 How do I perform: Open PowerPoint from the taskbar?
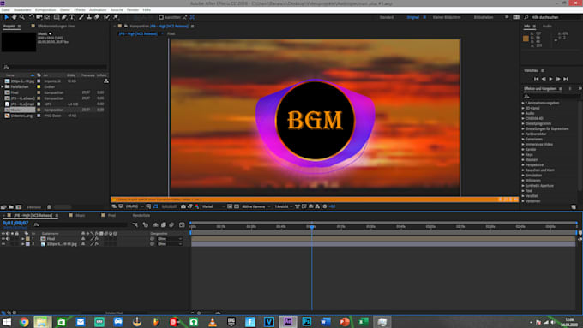(345, 322)
